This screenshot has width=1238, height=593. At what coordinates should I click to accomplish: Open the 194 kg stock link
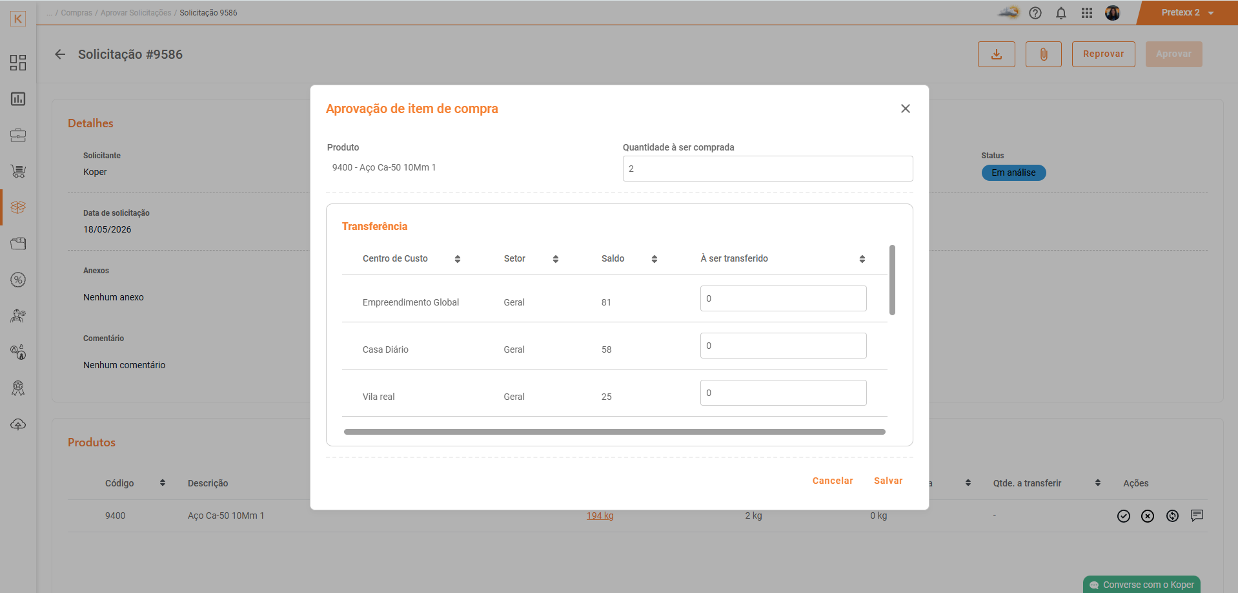[600, 515]
